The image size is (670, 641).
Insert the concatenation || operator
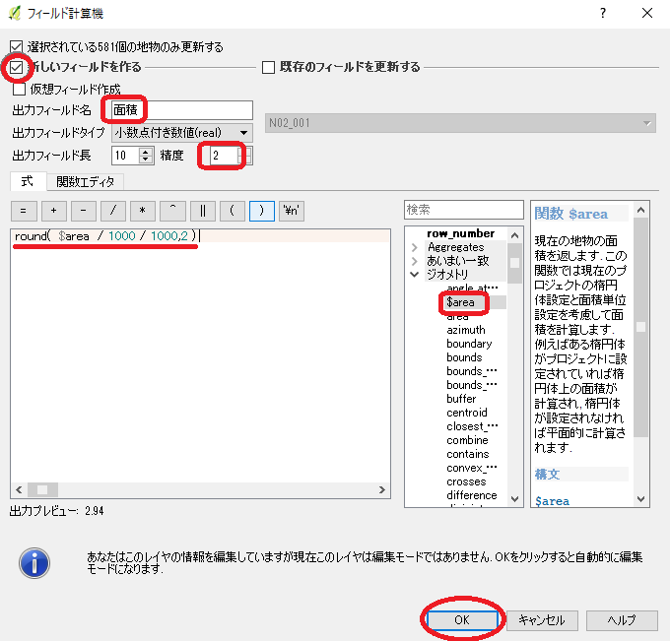tap(203, 211)
